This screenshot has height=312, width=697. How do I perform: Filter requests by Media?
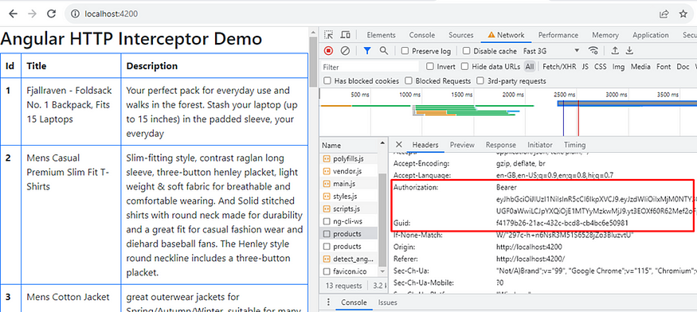[640, 67]
